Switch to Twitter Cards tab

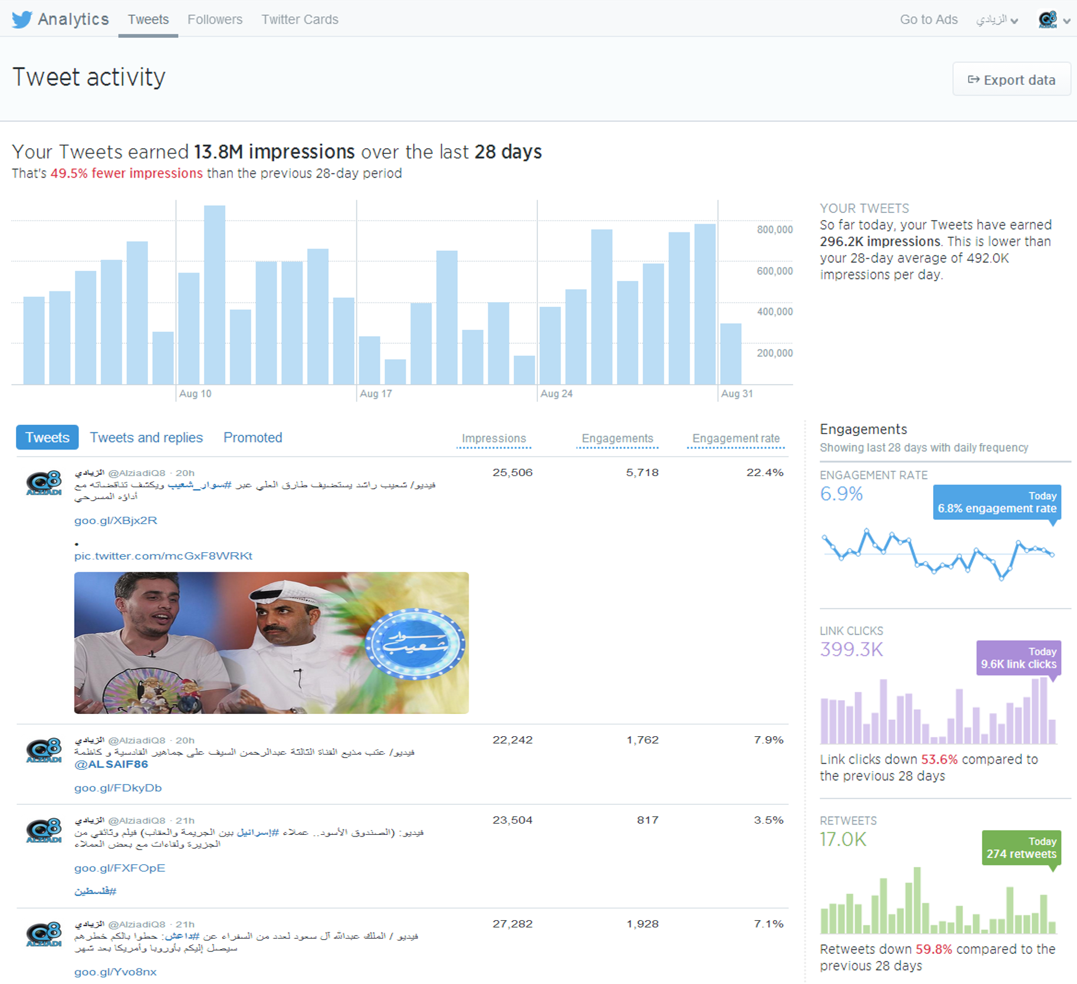(x=300, y=19)
